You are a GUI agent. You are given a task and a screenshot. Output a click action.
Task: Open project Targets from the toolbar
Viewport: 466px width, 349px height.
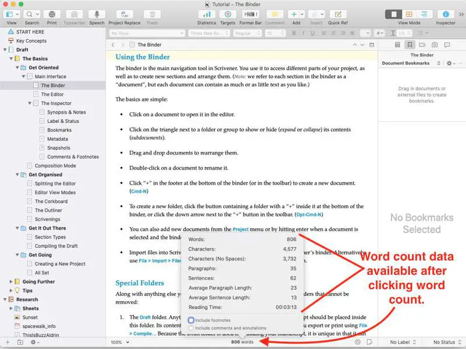tap(228, 14)
